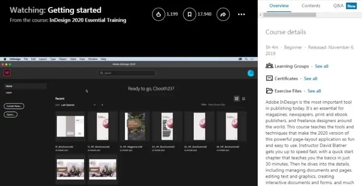Click the InDesign 2020 Essential Training course link
The image size is (362, 186).
point(88,20)
